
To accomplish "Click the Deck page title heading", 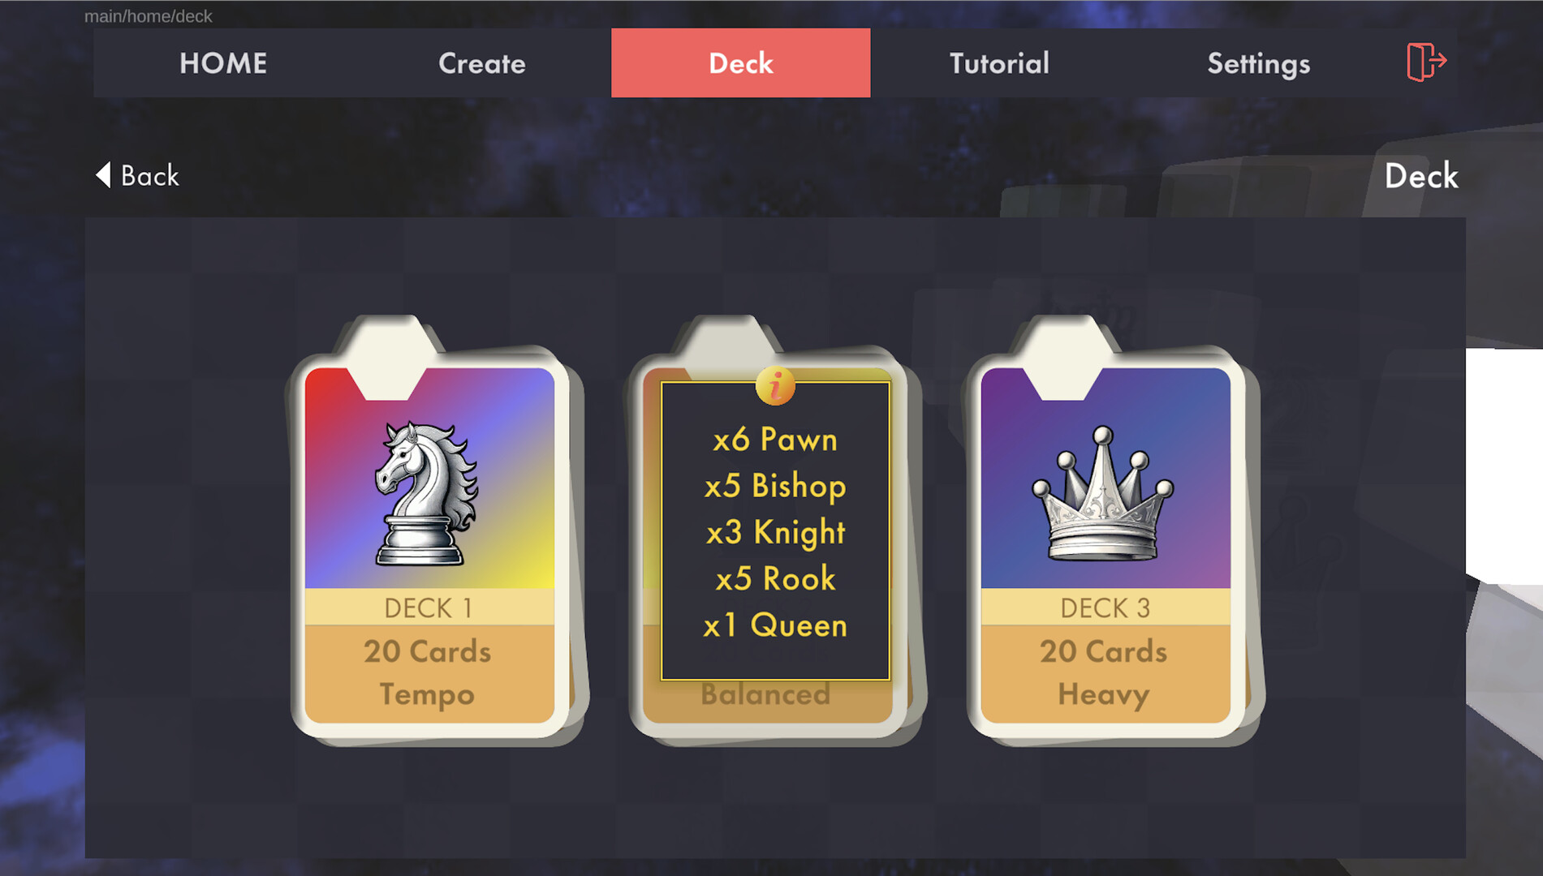I will pos(1421,176).
